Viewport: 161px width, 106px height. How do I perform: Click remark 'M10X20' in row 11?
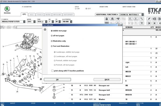pyautogui.click(x=129, y=90)
